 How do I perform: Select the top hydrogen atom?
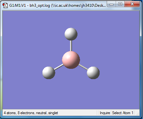[x=71, y=34]
